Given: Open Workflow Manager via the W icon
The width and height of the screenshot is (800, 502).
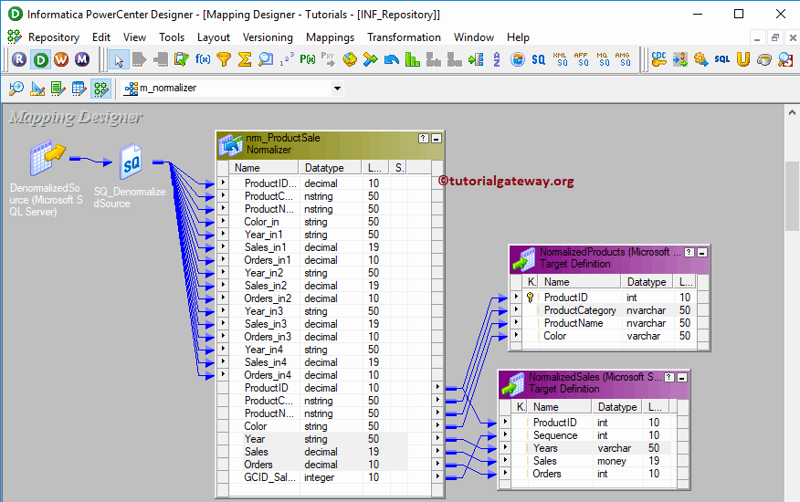Looking at the screenshot, I should tap(61, 59).
